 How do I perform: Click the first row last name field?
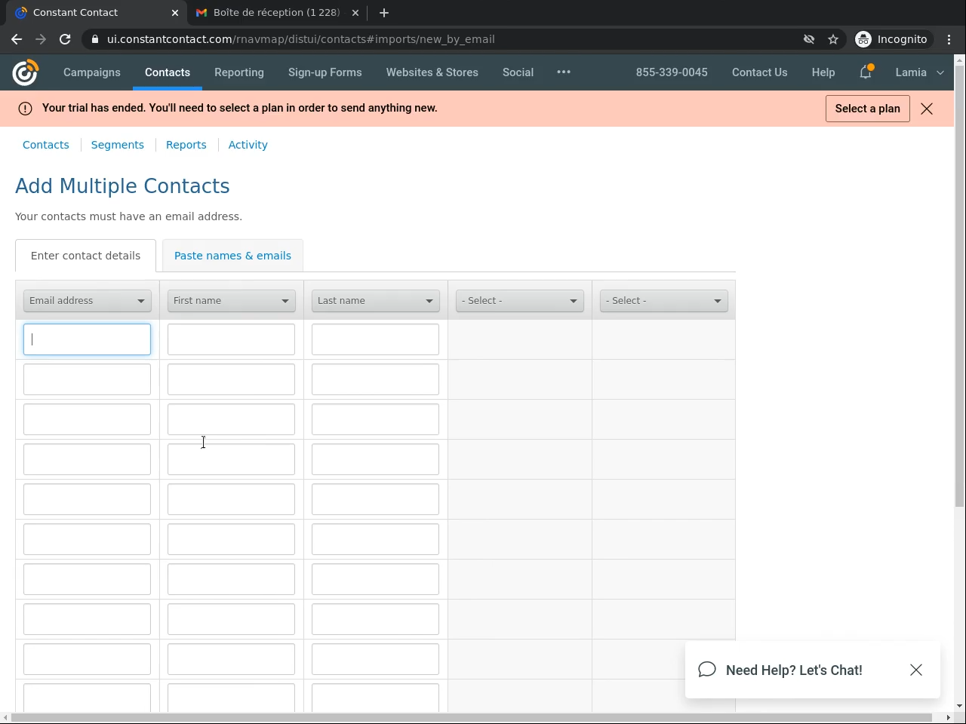coord(375,339)
